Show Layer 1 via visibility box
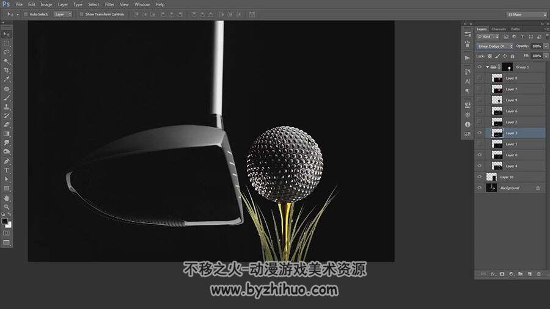 coord(480,144)
